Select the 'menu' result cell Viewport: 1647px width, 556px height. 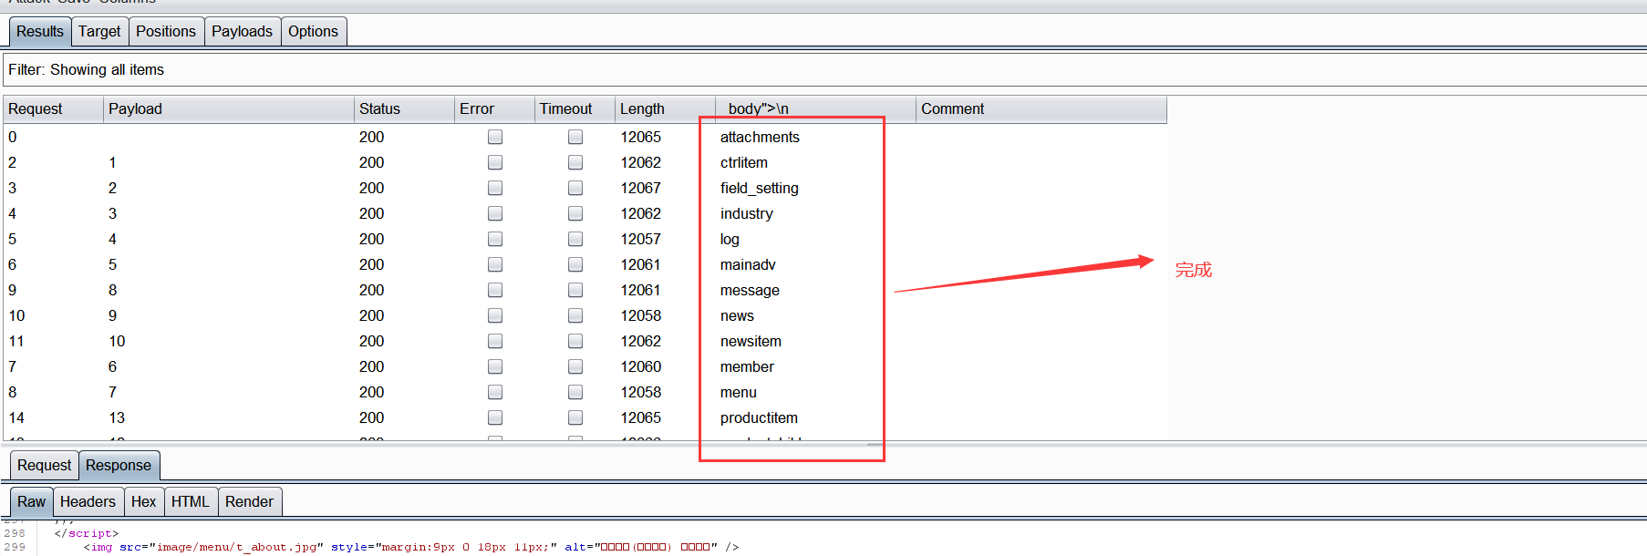pyautogui.click(x=739, y=392)
